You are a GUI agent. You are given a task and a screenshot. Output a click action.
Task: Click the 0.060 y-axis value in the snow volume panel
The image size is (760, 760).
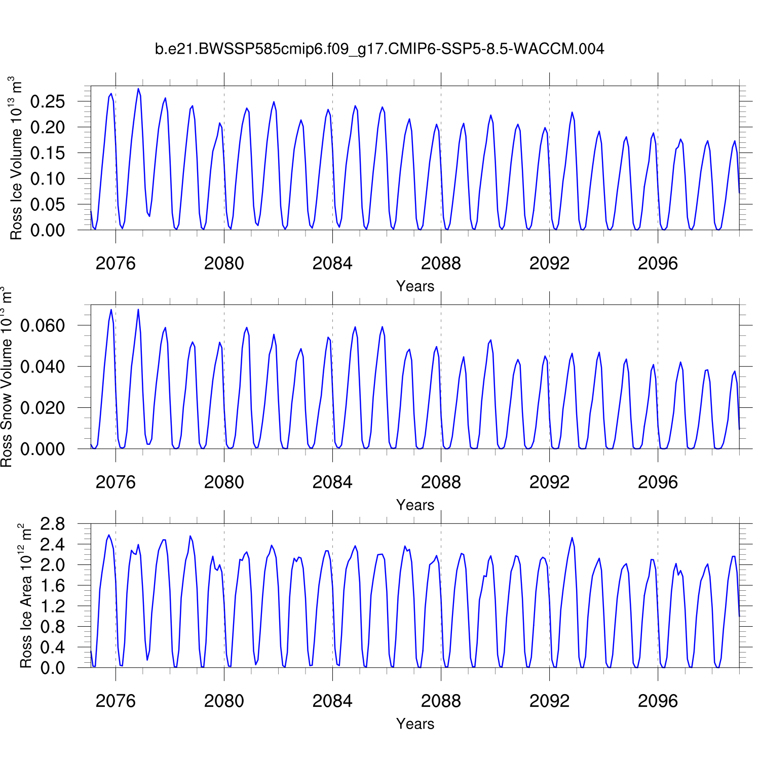43,325
